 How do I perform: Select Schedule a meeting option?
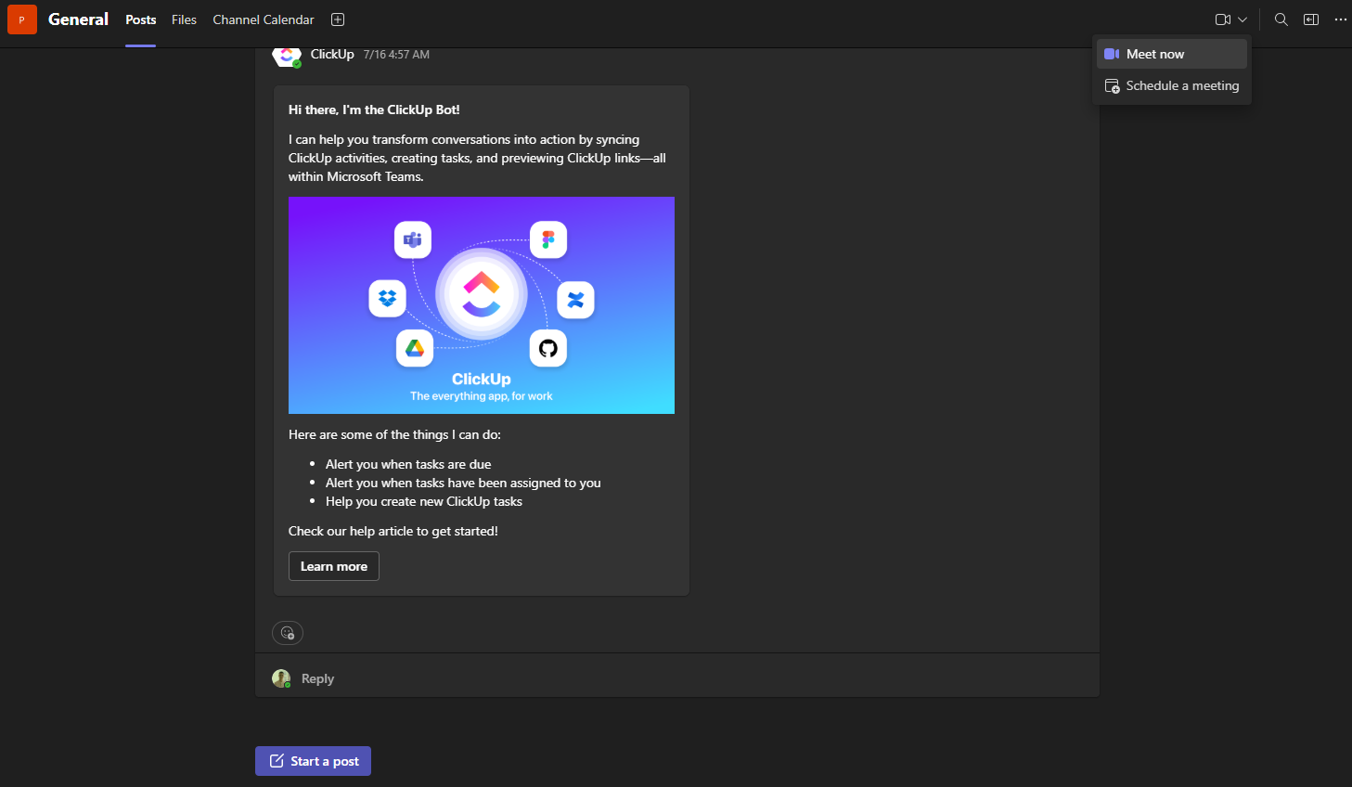coord(1172,85)
